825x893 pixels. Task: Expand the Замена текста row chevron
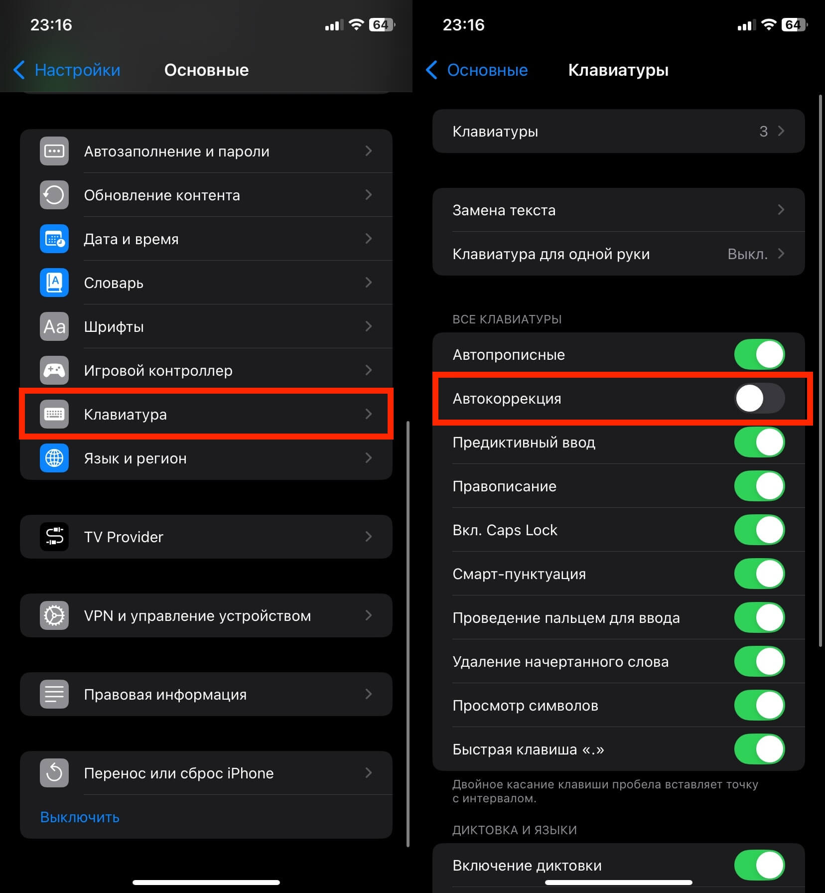781,210
